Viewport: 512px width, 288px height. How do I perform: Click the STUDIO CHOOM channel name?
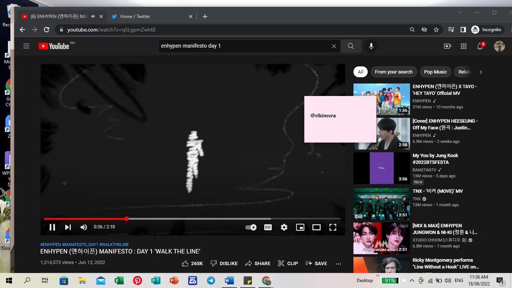coord(440,240)
